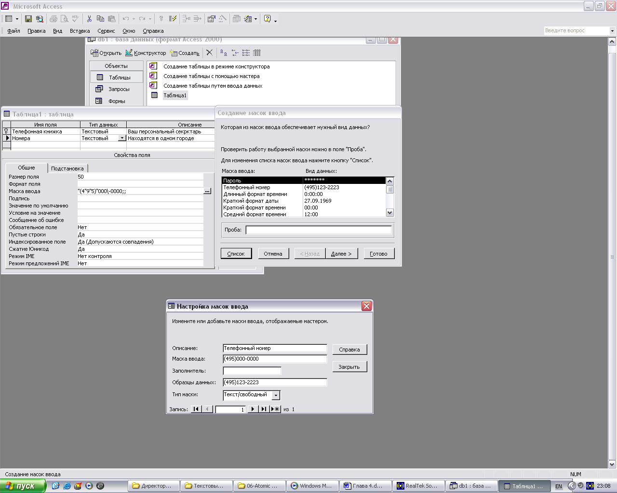Click the Проба input field
Screen dimensions: 617x493
click(x=319, y=230)
